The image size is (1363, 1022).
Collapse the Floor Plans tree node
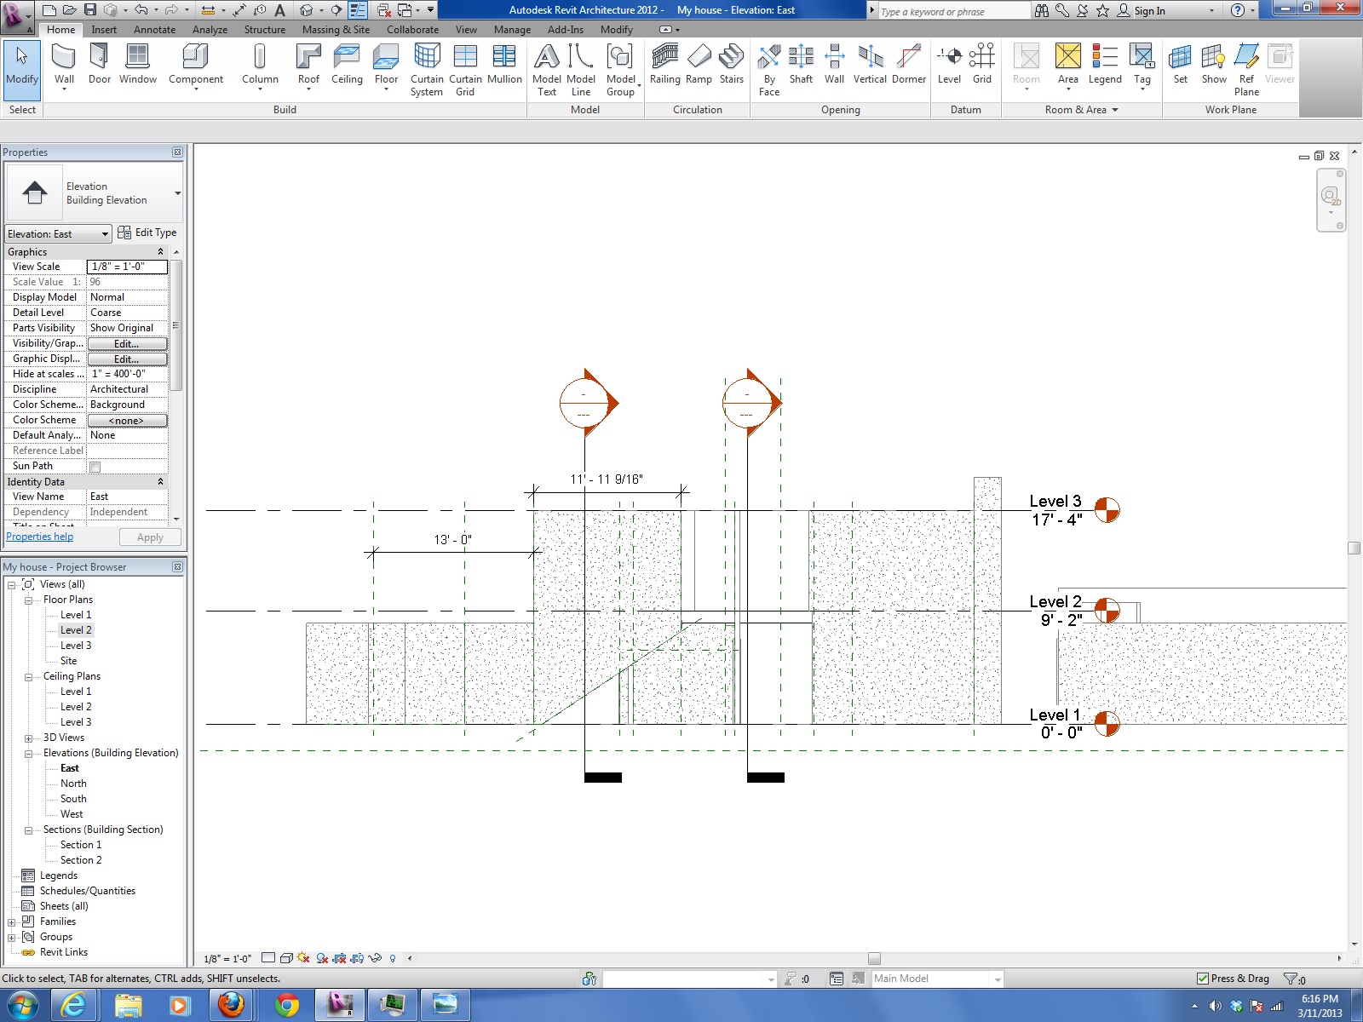[x=28, y=600]
